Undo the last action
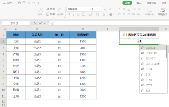 [29, 3]
